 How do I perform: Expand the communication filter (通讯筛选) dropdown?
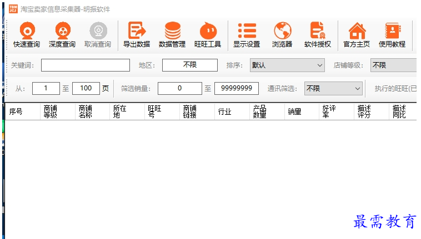(333, 88)
